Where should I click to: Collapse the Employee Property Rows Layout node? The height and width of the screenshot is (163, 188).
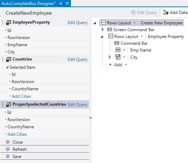click(102, 37)
